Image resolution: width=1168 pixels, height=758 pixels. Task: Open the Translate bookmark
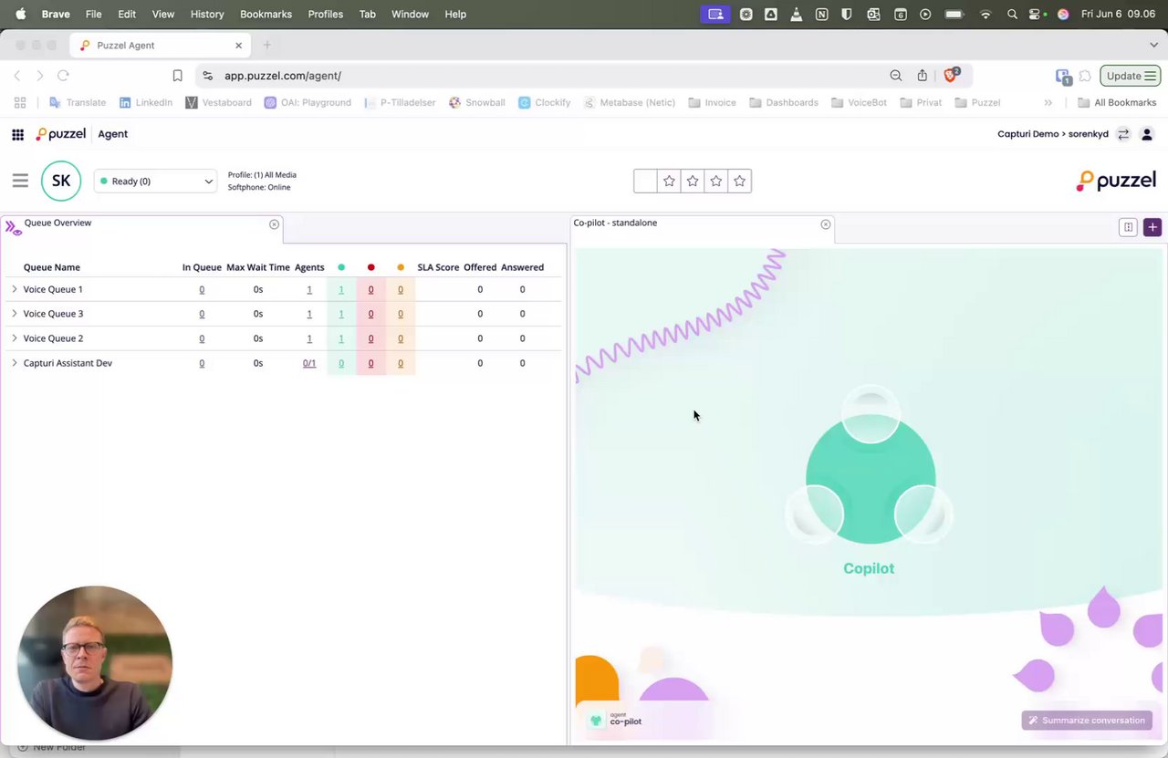[x=78, y=102]
